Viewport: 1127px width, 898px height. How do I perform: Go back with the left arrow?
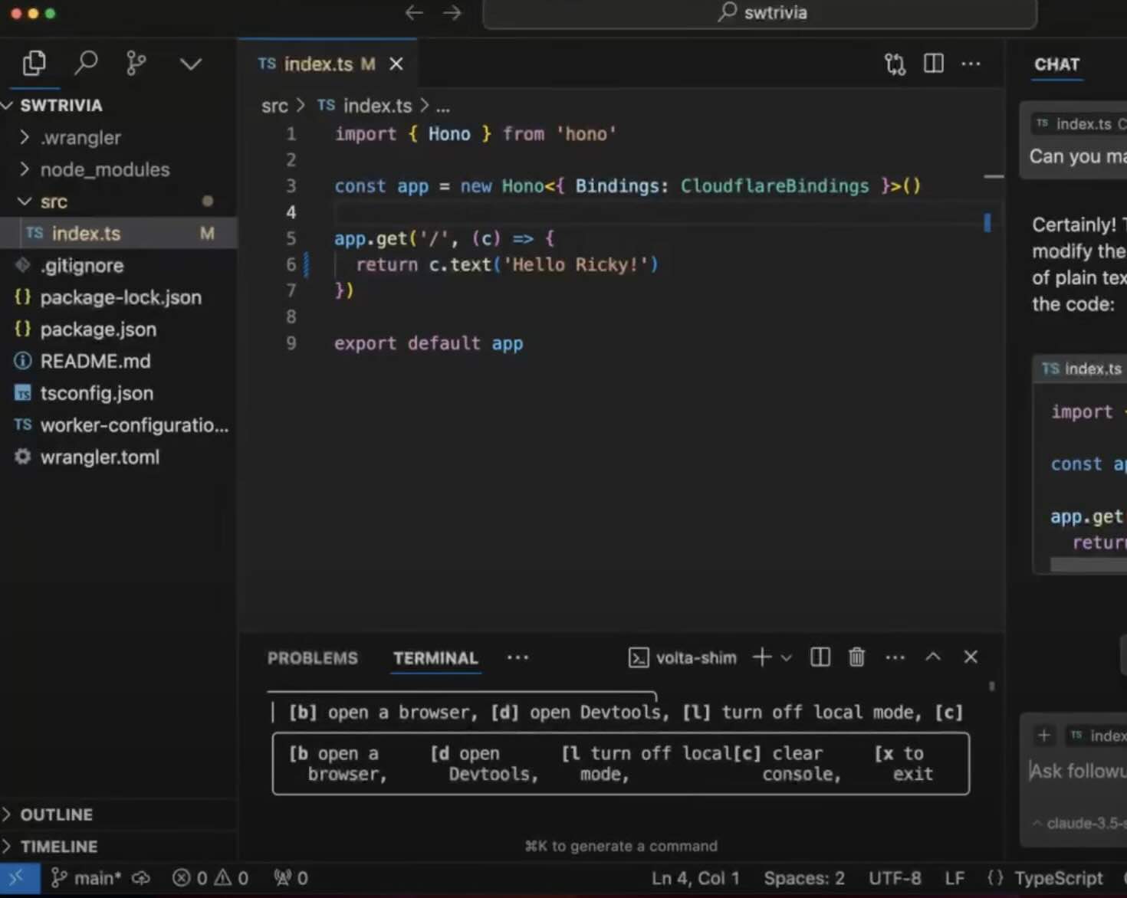coord(414,12)
